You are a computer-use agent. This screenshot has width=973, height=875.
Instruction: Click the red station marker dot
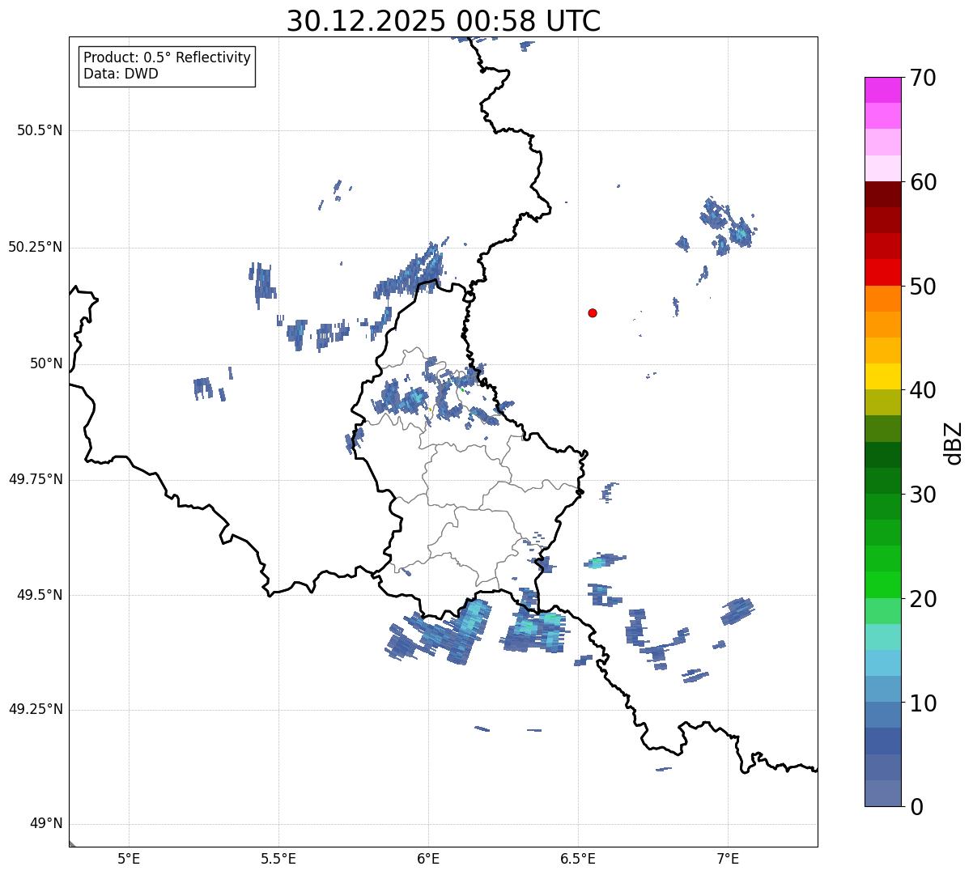click(x=593, y=312)
